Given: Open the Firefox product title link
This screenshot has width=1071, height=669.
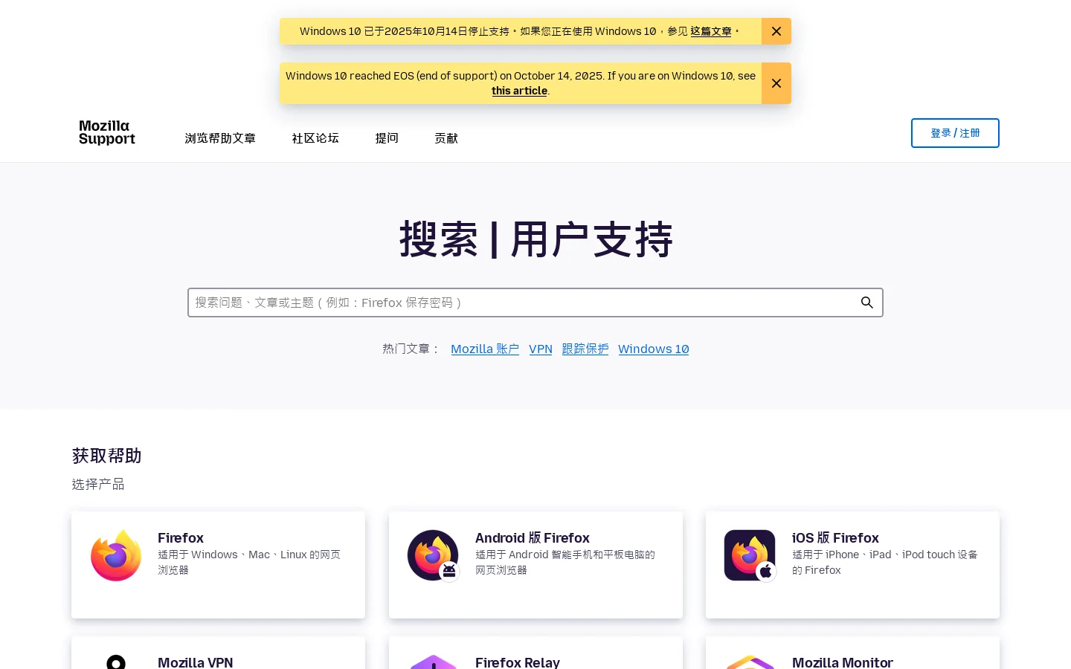Looking at the screenshot, I should tap(181, 537).
